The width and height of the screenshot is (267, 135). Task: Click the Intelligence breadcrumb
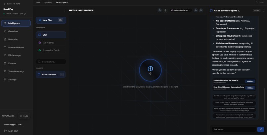(x=62, y=2)
